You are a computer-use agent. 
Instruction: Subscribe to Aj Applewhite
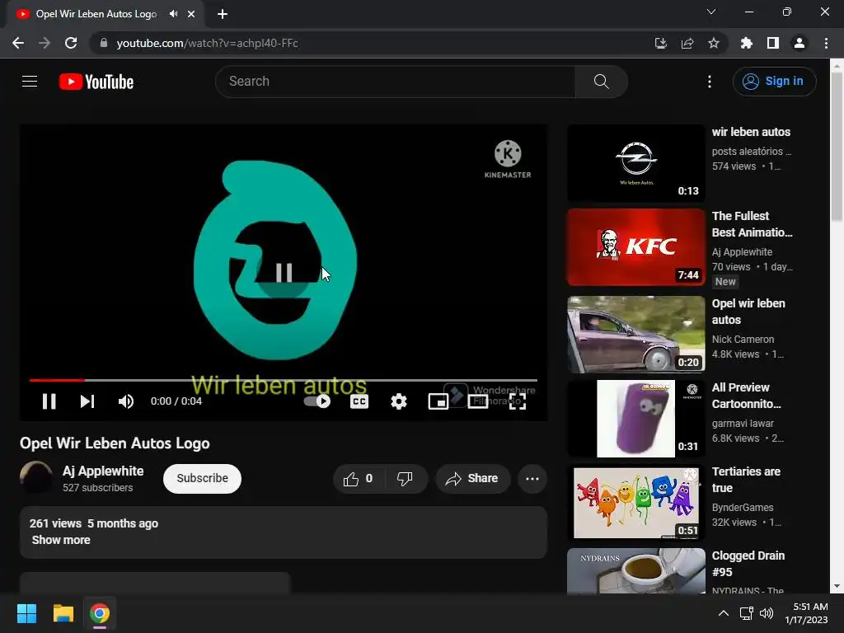(203, 479)
